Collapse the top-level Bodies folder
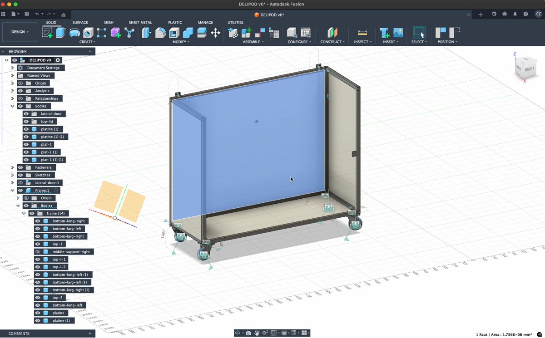Image resolution: width=545 pixels, height=338 pixels. pyautogui.click(x=13, y=106)
